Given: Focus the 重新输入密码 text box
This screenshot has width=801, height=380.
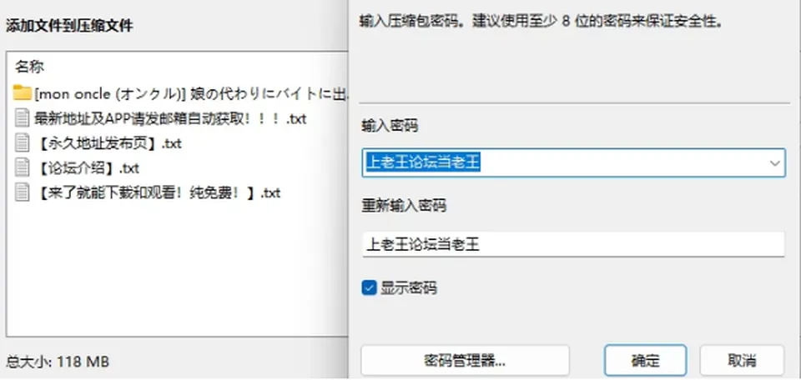Looking at the screenshot, I should (573, 245).
